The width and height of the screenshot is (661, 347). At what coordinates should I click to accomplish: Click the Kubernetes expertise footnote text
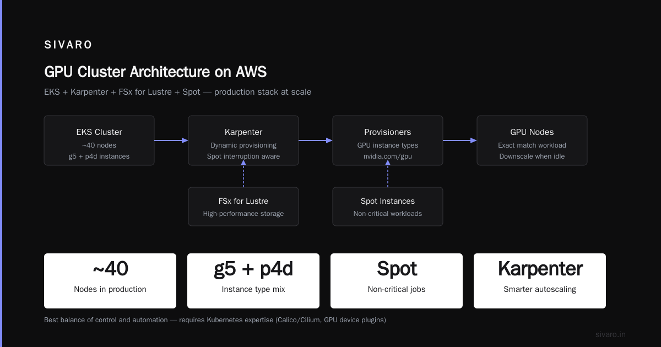coord(215,320)
